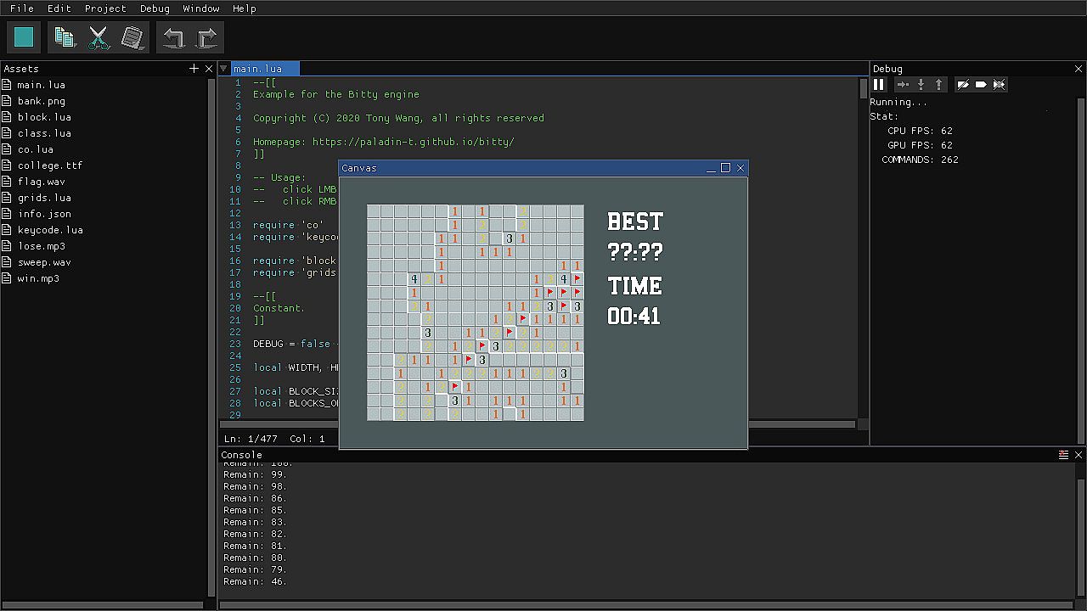Screen dimensions: 1087x611
Task: Click the Step Over debug icon
Action: [903, 84]
